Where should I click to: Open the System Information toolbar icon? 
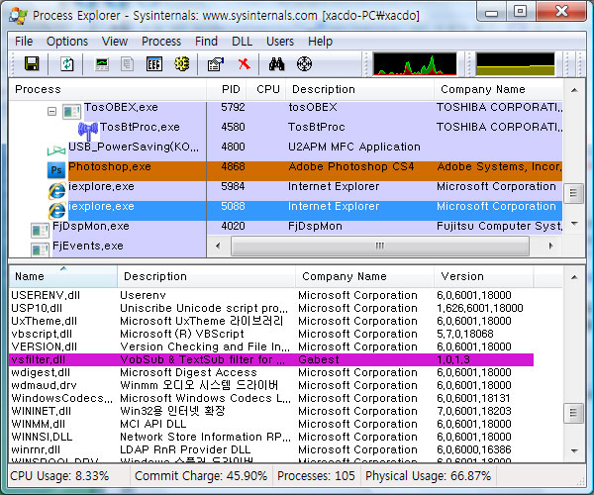click(x=102, y=63)
